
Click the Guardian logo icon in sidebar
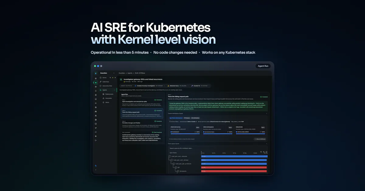(x=96, y=73)
